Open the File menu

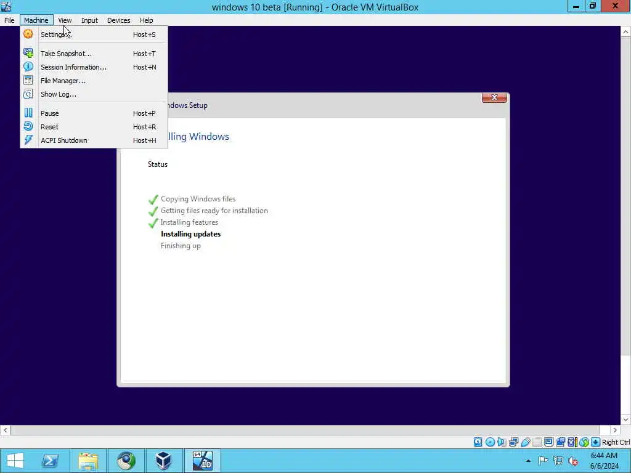9,20
